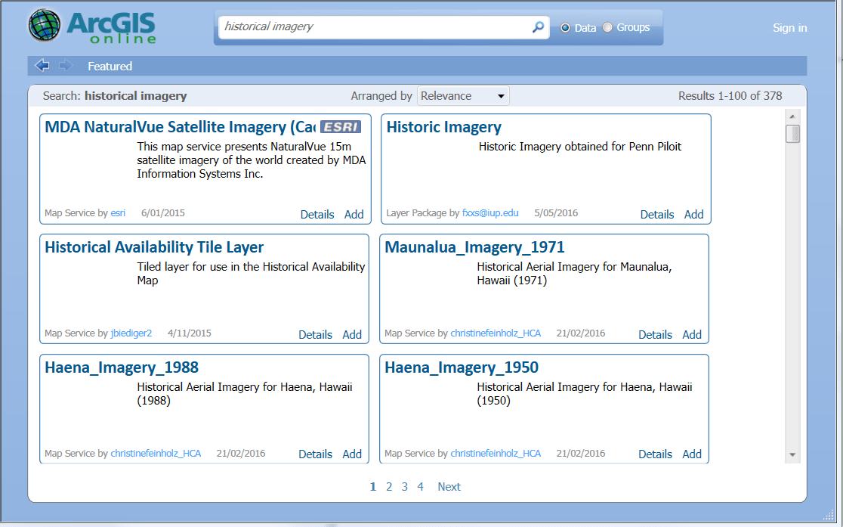Click the search magnifying glass icon

click(x=537, y=27)
